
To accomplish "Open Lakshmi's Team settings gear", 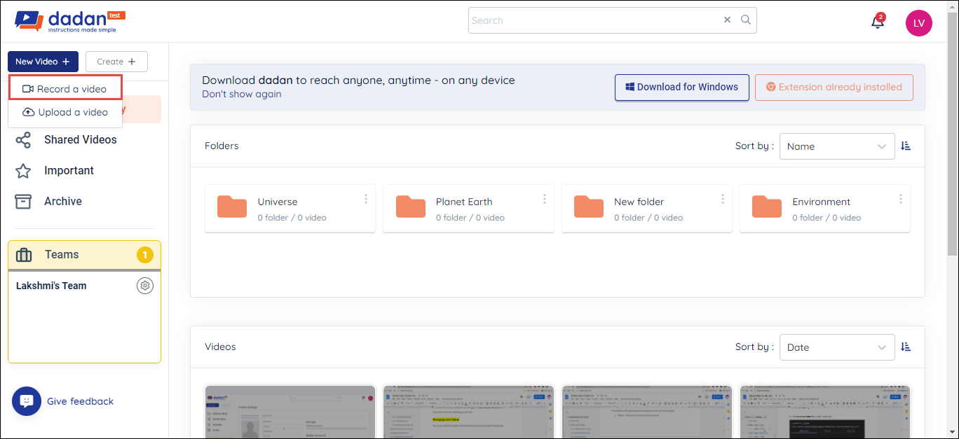I will (x=145, y=286).
